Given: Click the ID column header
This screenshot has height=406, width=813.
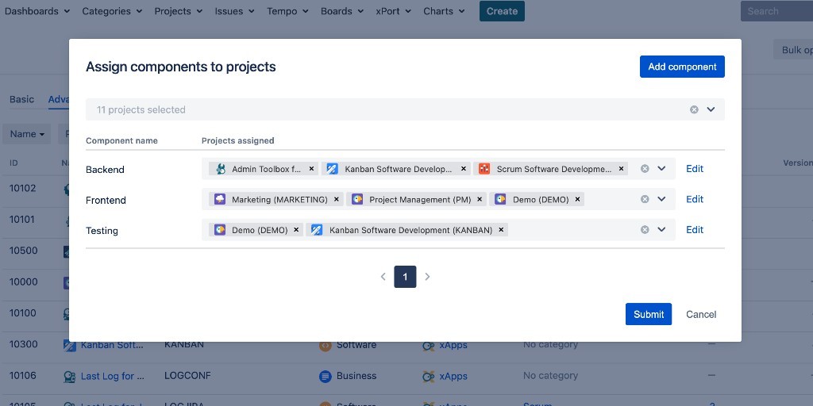Looking at the screenshot, I should tap(13, 163).
